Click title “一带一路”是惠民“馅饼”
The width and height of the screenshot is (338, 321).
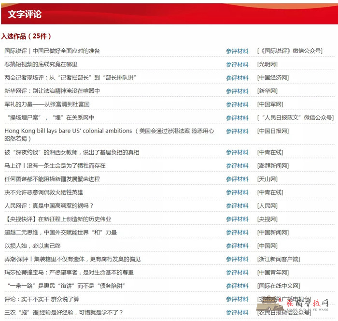(x=66, y=286)
